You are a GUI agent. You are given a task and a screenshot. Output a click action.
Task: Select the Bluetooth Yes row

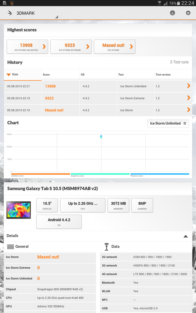(146, 283)
